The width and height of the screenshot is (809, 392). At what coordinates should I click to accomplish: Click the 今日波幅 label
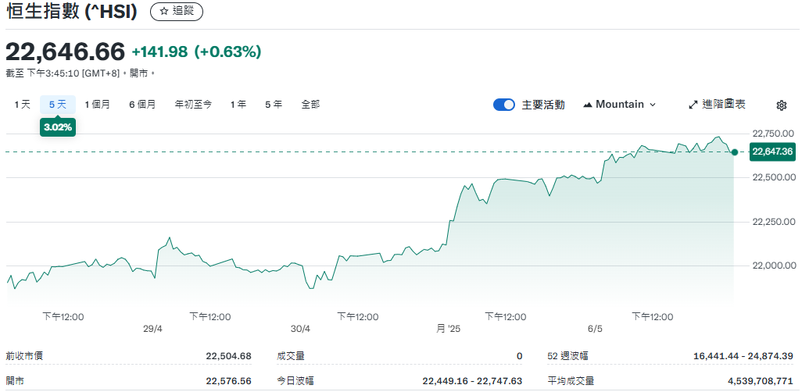pos(295,381)
